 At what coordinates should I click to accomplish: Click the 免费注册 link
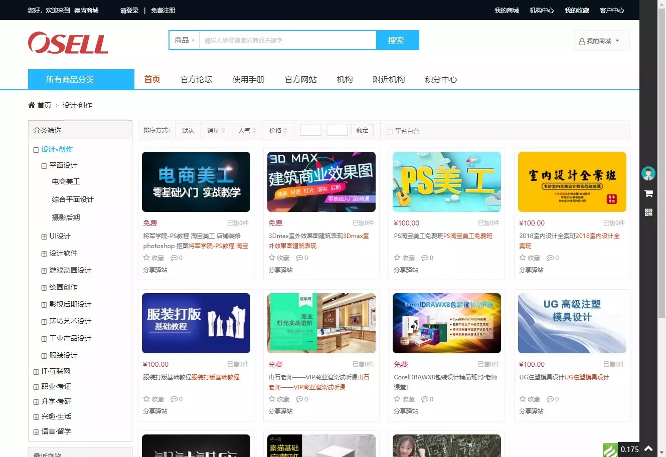[163, 10]
